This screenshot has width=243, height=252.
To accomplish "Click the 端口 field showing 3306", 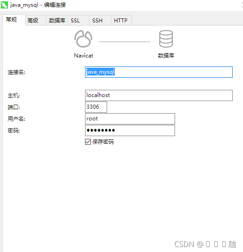I will (96, 107).
